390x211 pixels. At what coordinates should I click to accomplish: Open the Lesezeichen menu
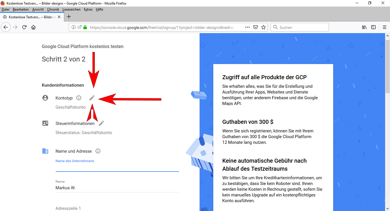(71, 9)
